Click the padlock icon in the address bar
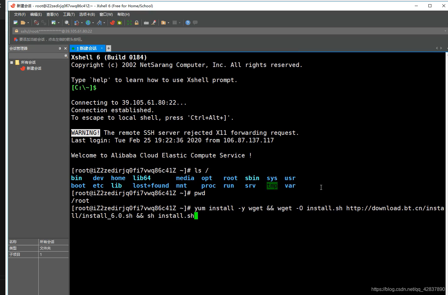Screen dimensions: 448x295 coord(17,31)
